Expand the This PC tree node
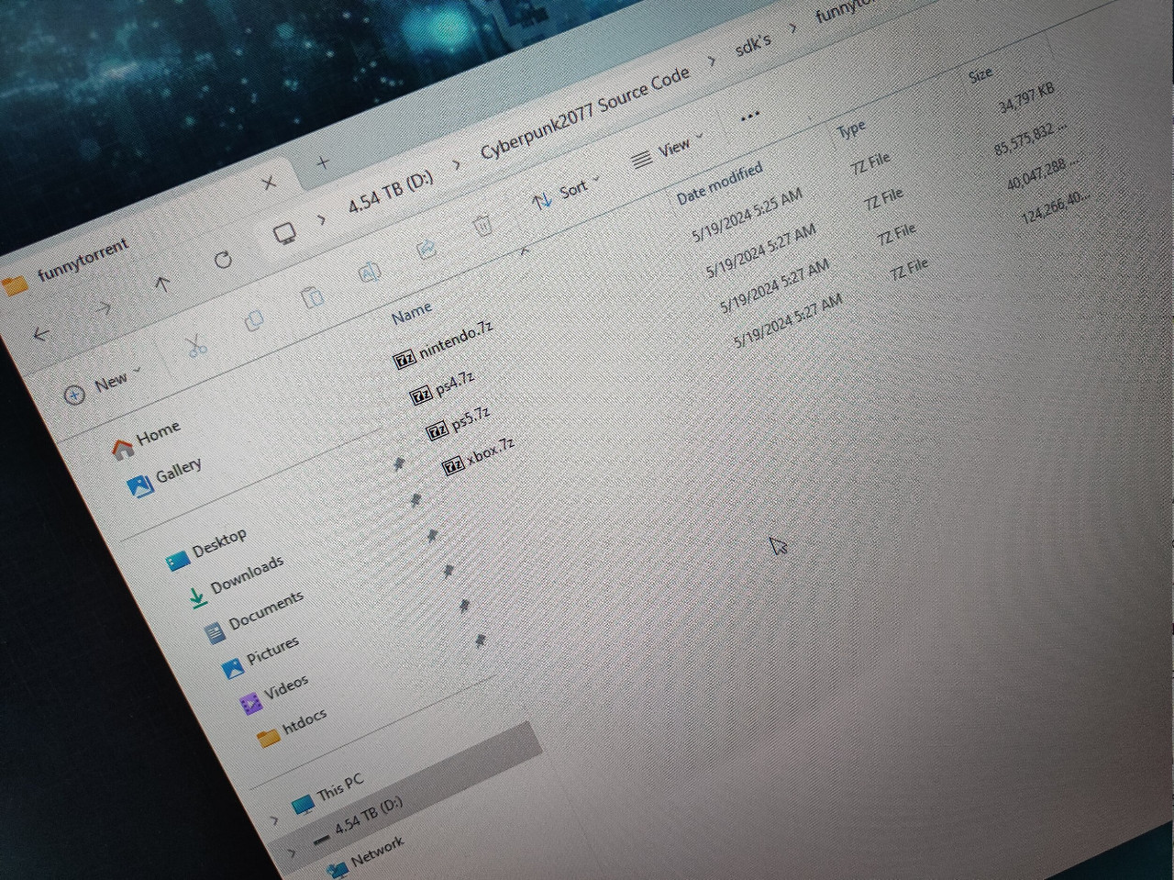 point(274,819)
